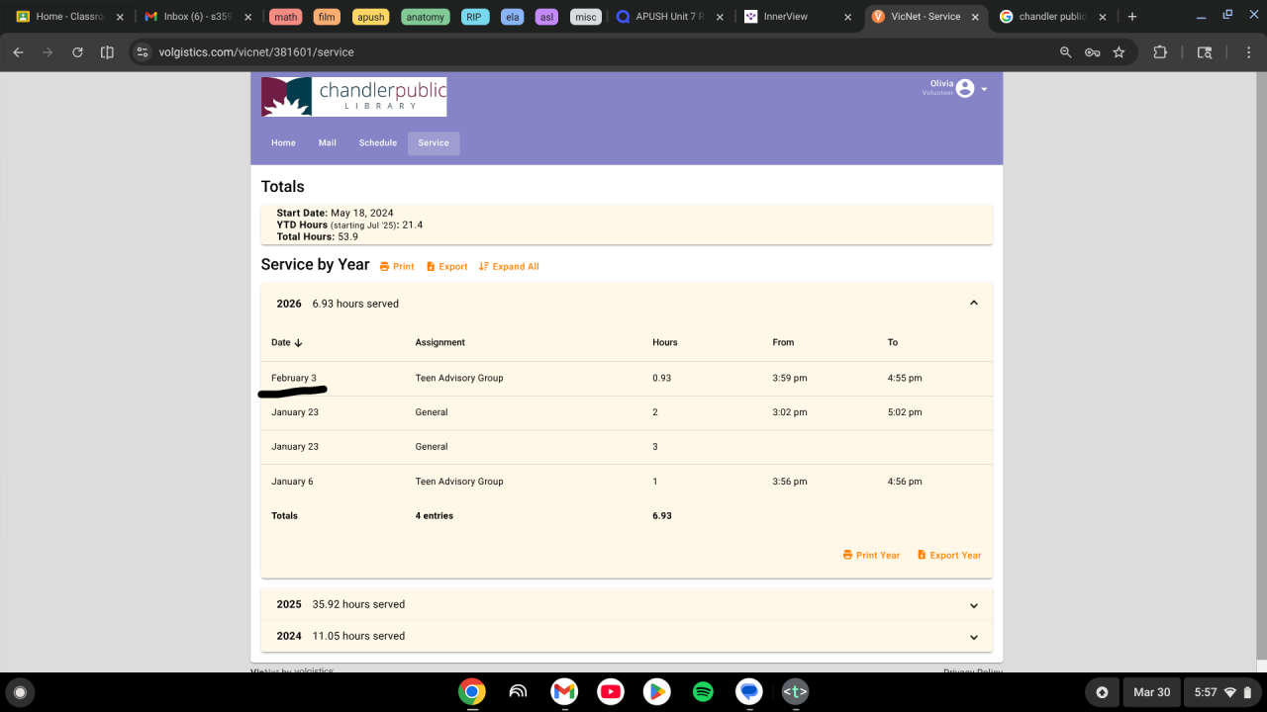Click the Expand All button
The width and height of the screenshot is (1267, 712).
point(509,267)
